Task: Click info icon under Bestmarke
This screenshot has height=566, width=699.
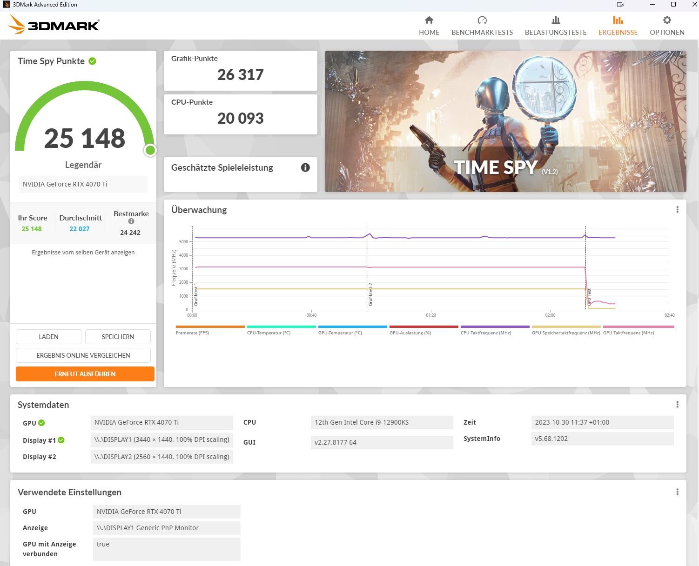Action: 131,221
